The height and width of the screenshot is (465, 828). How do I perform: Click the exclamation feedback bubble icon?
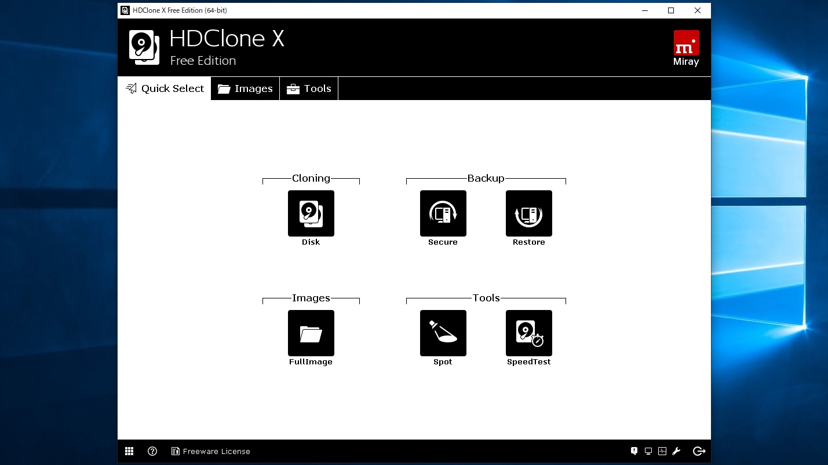click(x=634, y=451)
